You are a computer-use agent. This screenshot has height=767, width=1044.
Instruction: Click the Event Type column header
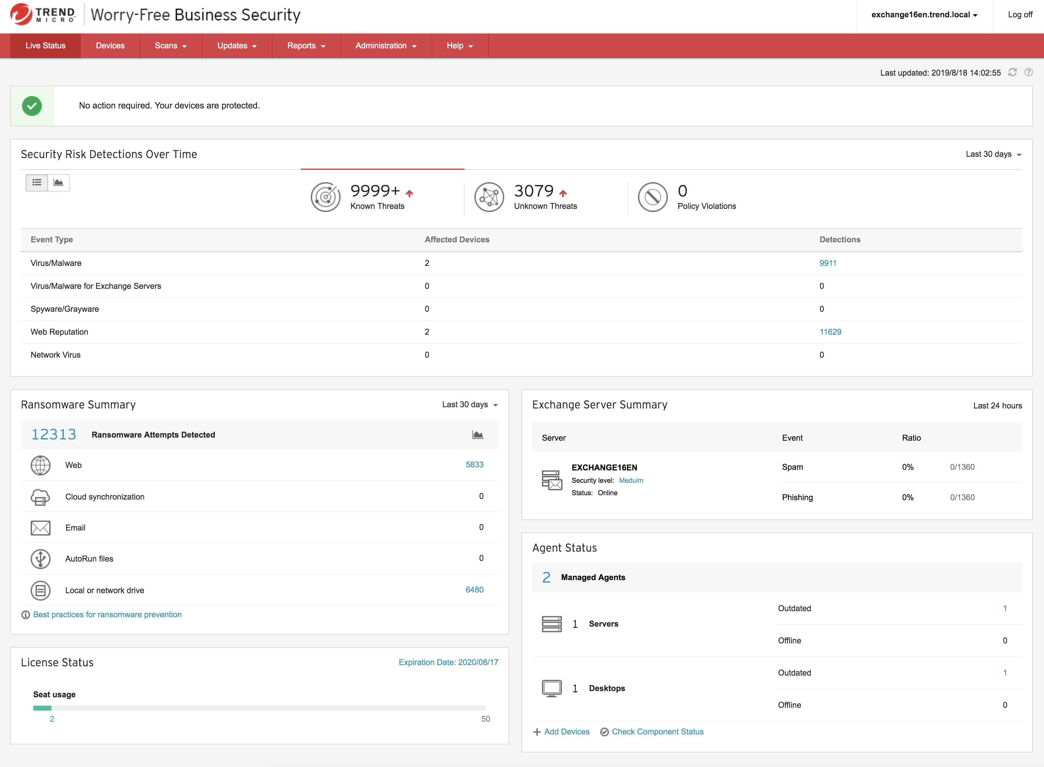52,240
